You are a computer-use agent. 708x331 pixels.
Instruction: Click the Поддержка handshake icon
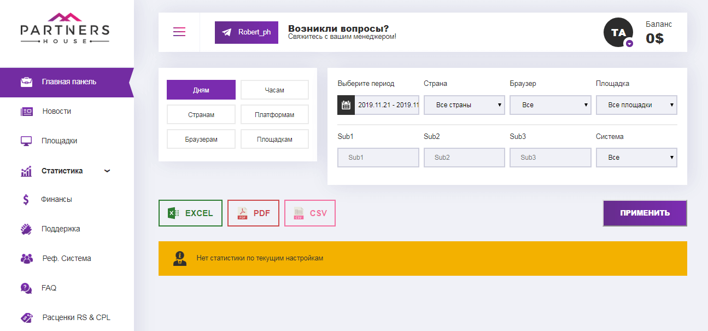tap(26, 229)
